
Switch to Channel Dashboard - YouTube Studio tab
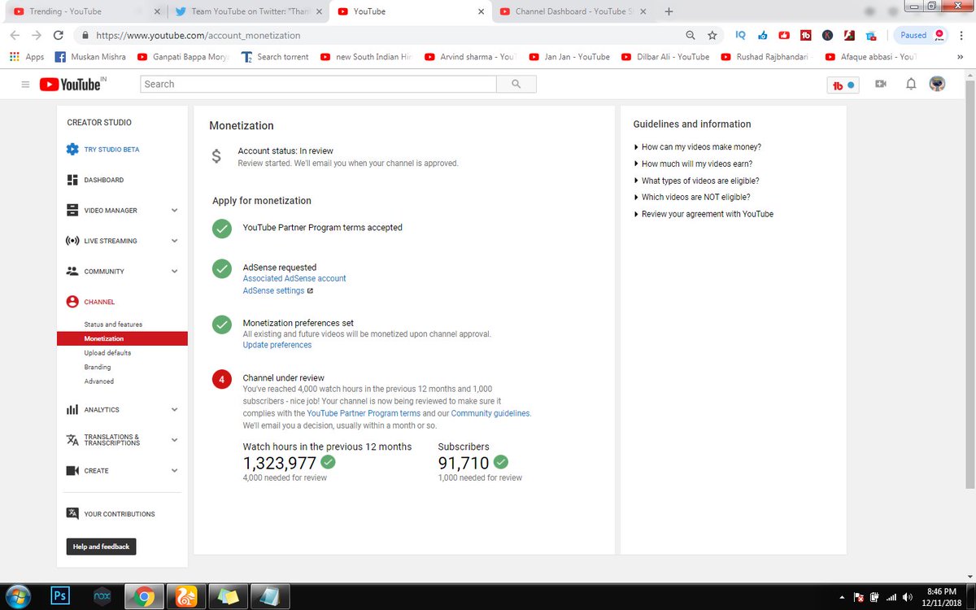point(573,11)
